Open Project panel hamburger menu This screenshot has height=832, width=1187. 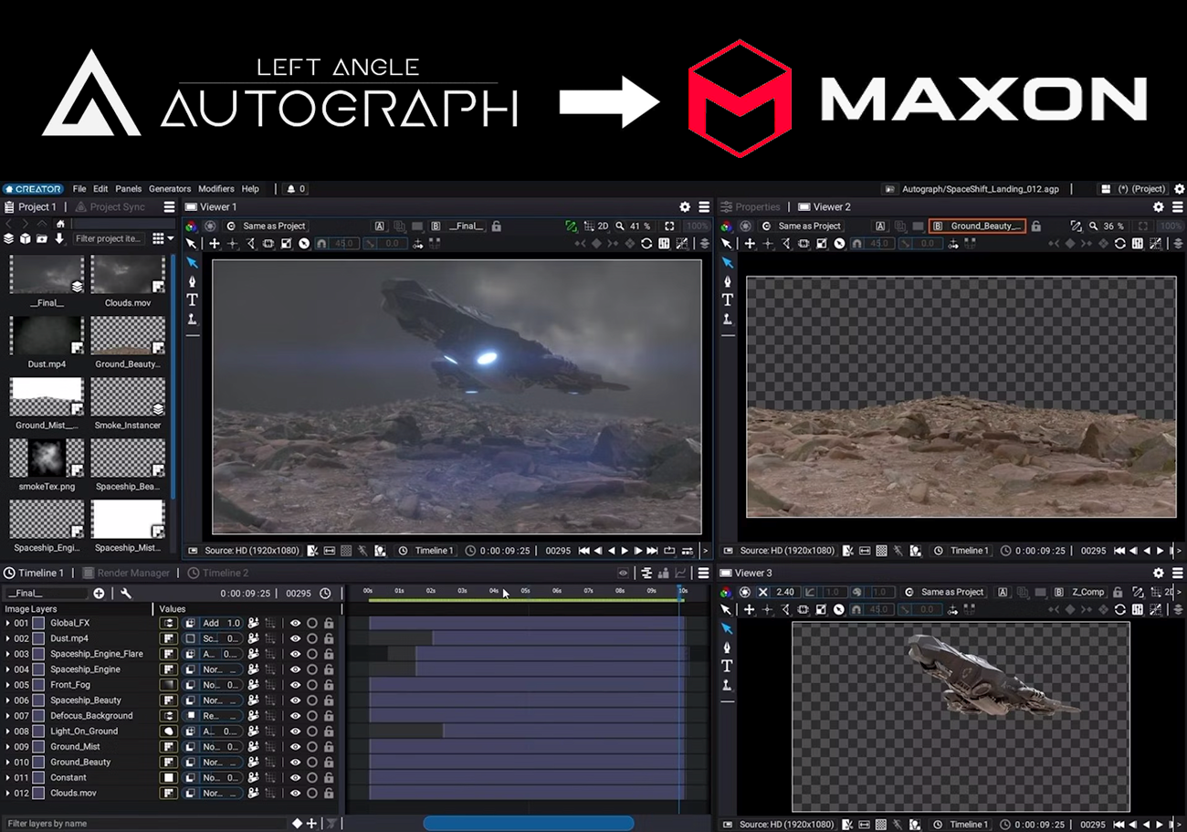pos(169,207)
